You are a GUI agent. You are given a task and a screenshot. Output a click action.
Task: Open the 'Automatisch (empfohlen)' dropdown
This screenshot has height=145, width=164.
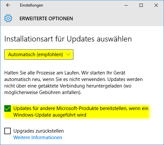pos(39,55)
